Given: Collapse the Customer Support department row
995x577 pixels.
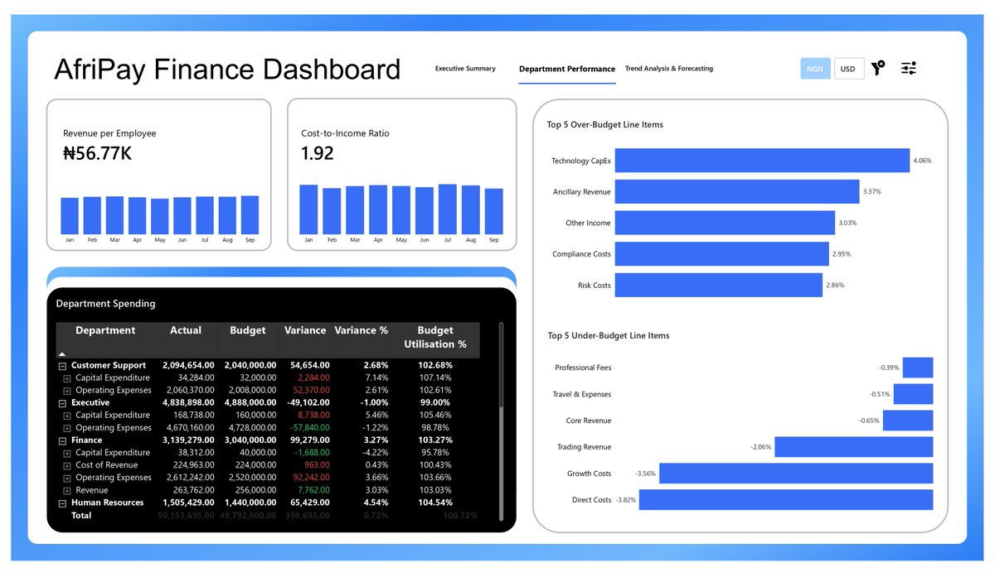Looking at the screenshot, I should coord(62,365).
